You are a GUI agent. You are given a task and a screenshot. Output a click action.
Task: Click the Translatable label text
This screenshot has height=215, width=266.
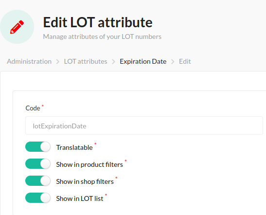[x=74, y=147]
